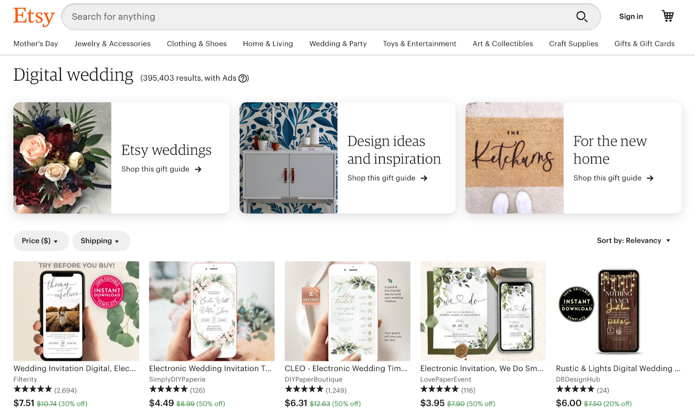Screen dimensions: 695x413
Task: Open Clothing & Shoes category
Action: [197, 44]
